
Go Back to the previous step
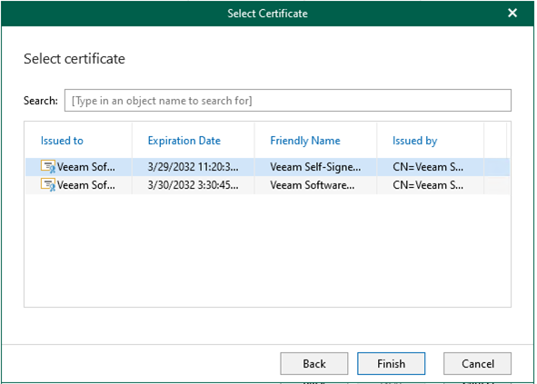tap(314, 363)
